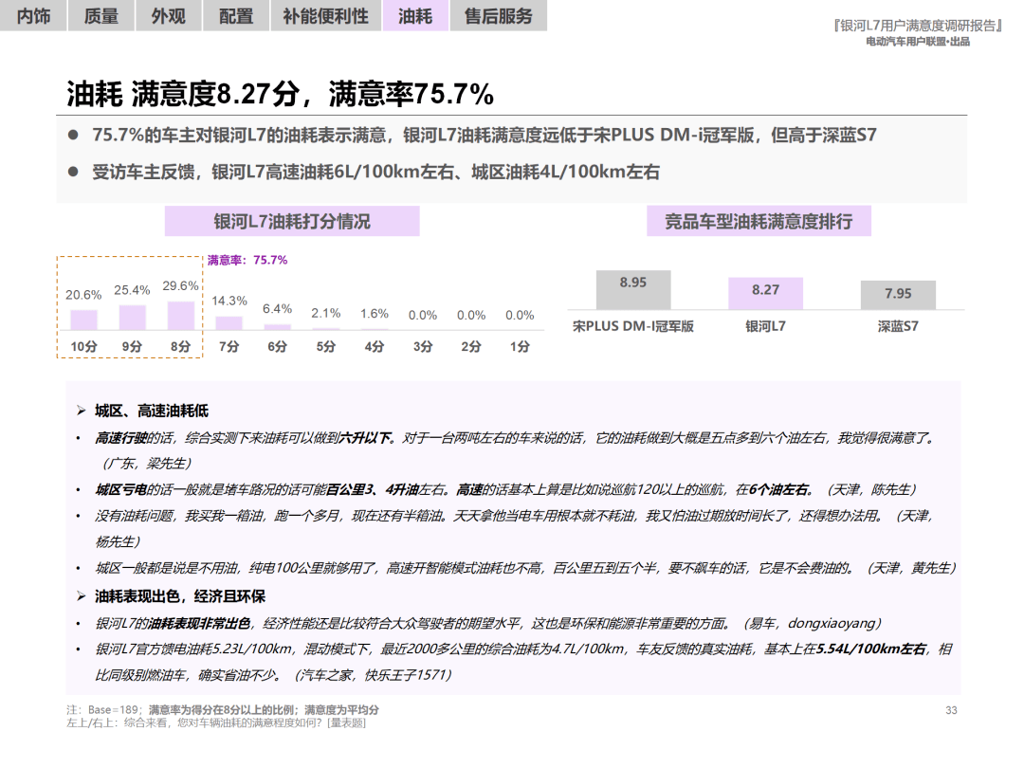Click the heading 油耗 满意度8.27分，满意率75.7%
This screenshot has height=768, width=1024.
click(x=280, y=94)
